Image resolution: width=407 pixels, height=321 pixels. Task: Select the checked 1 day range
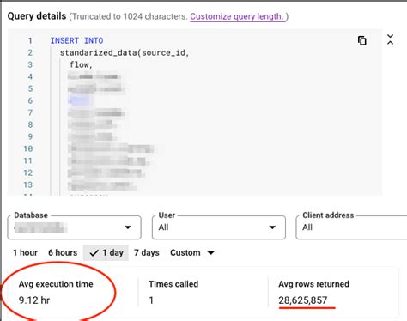click(106, 252)
